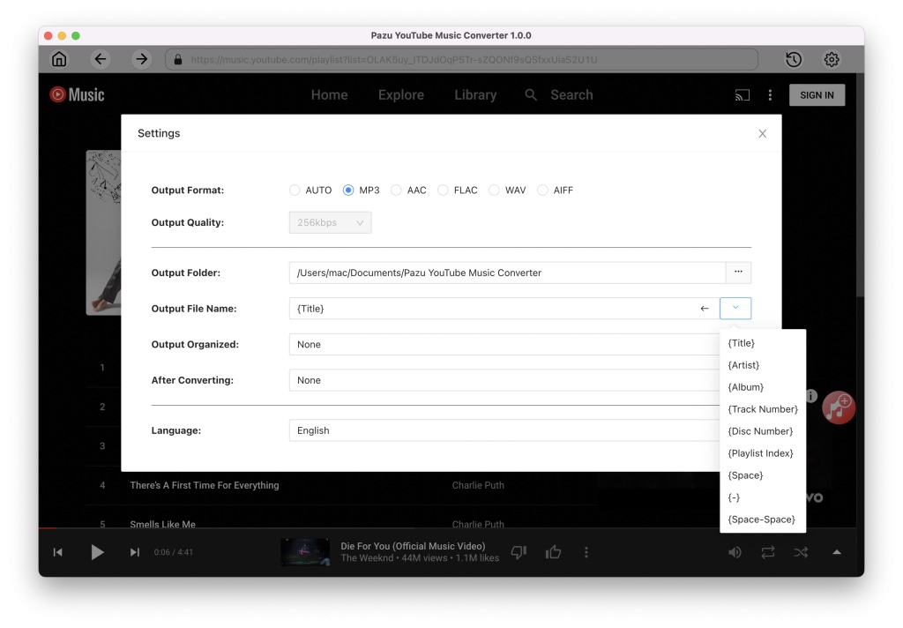Click the Output File Name input field
This screenshot has width=903, height=628.
[485, 308]
